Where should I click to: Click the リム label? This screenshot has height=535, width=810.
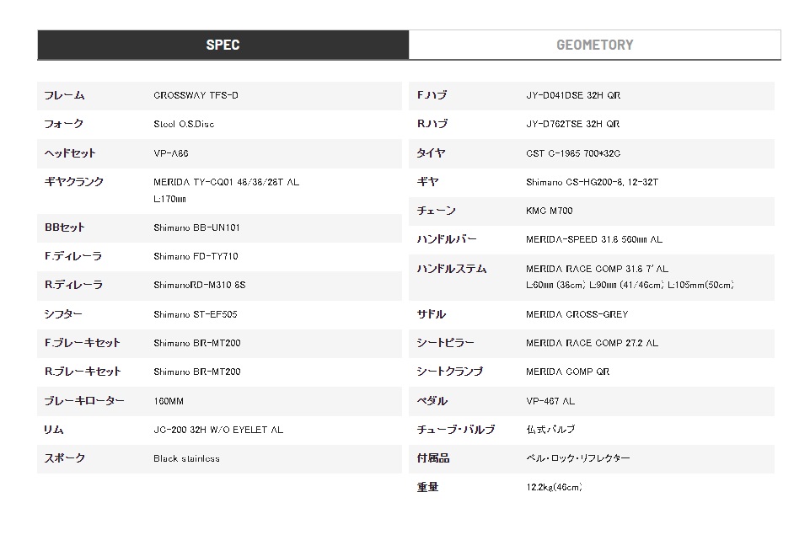coord(54,431)
